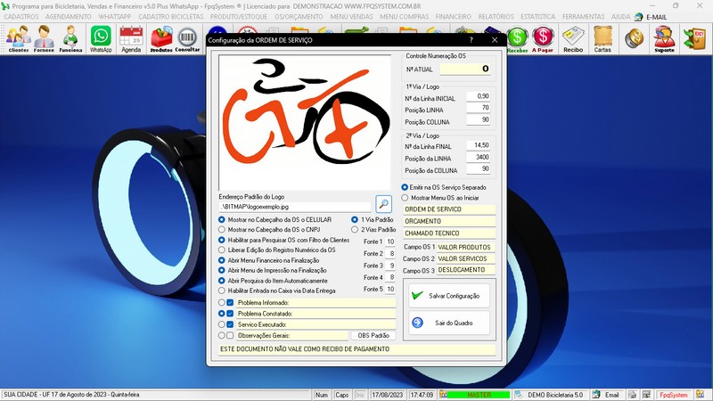
Task: Open the CADASTROS menu
Action: click(x=21, y=17)
